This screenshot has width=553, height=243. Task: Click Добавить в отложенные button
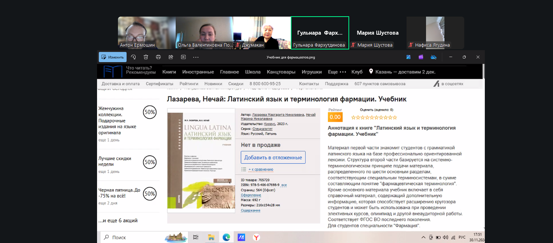tap(273, 157)
